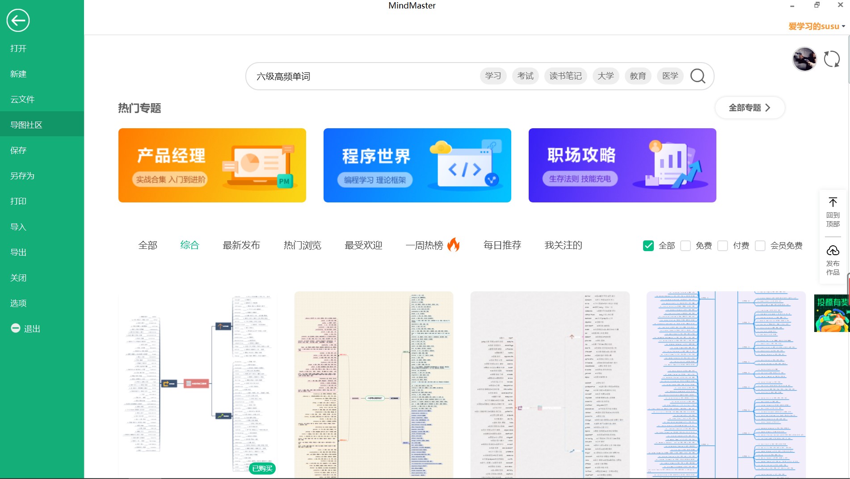This screenshot has height=479, width=850.
Task: Click the 医学 search tag
Action: point(670,76)
